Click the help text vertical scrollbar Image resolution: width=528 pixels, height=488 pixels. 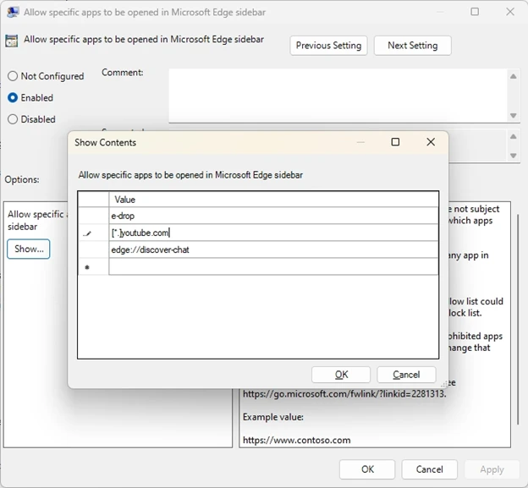pos(518,318)
